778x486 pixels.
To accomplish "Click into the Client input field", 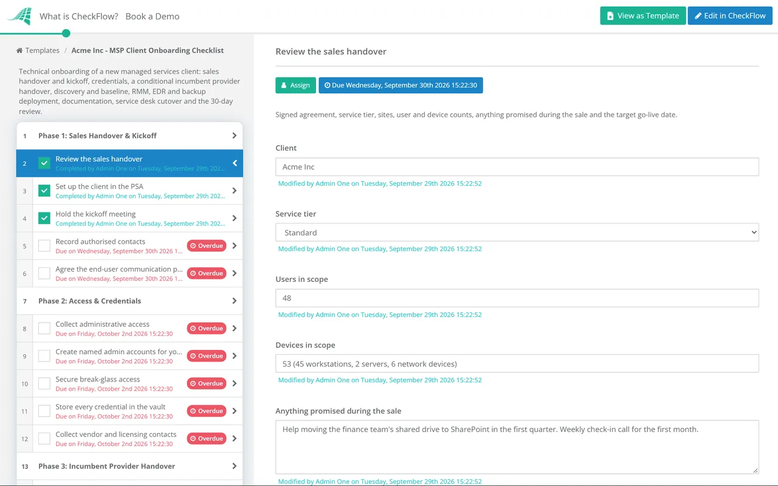I will pos(517,167).
